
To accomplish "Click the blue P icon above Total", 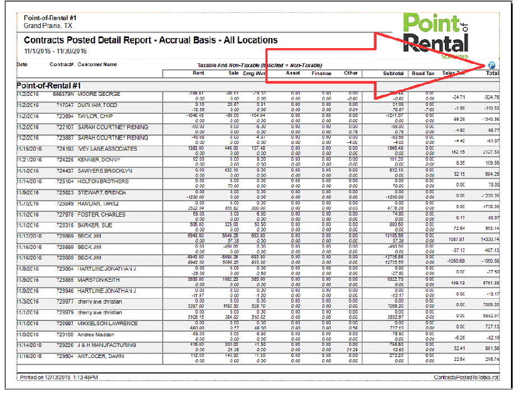I will tap(491, 65).
